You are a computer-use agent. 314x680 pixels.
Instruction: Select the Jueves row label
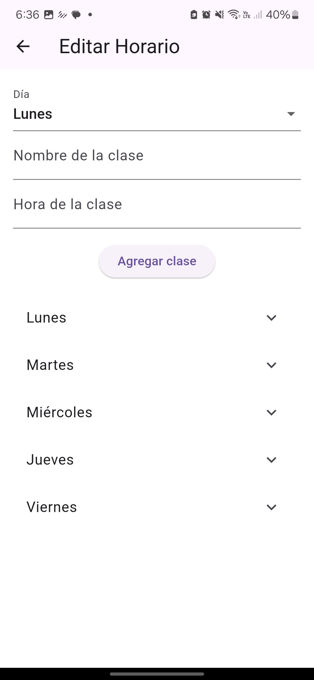click(x=50, y=460)
